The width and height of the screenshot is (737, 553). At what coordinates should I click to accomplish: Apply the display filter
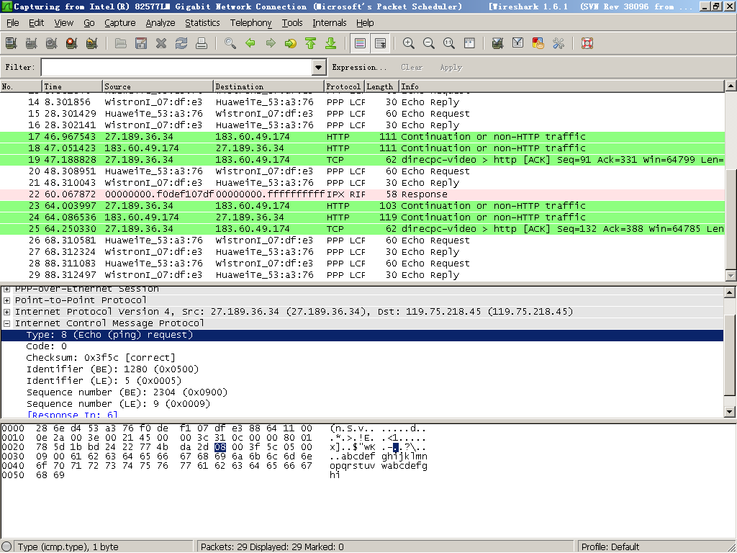451,67
